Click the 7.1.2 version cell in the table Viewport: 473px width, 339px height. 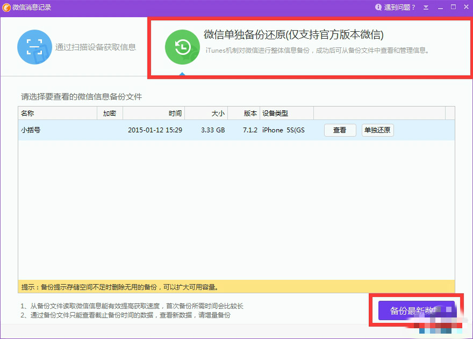(250, 130)
